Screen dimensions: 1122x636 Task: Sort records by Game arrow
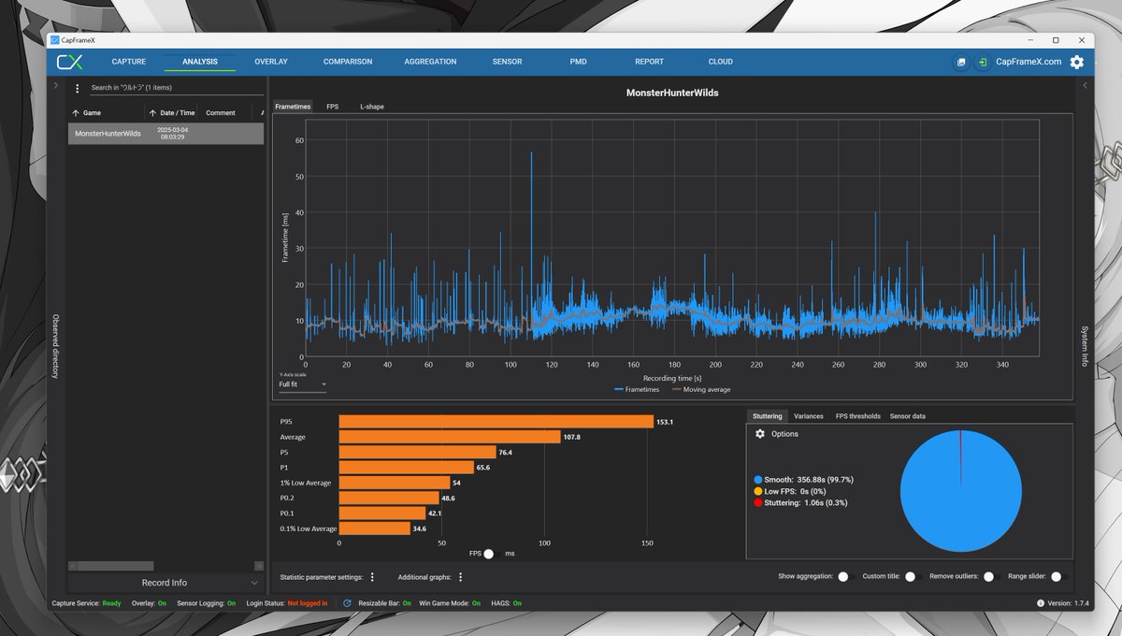point(75,113)
